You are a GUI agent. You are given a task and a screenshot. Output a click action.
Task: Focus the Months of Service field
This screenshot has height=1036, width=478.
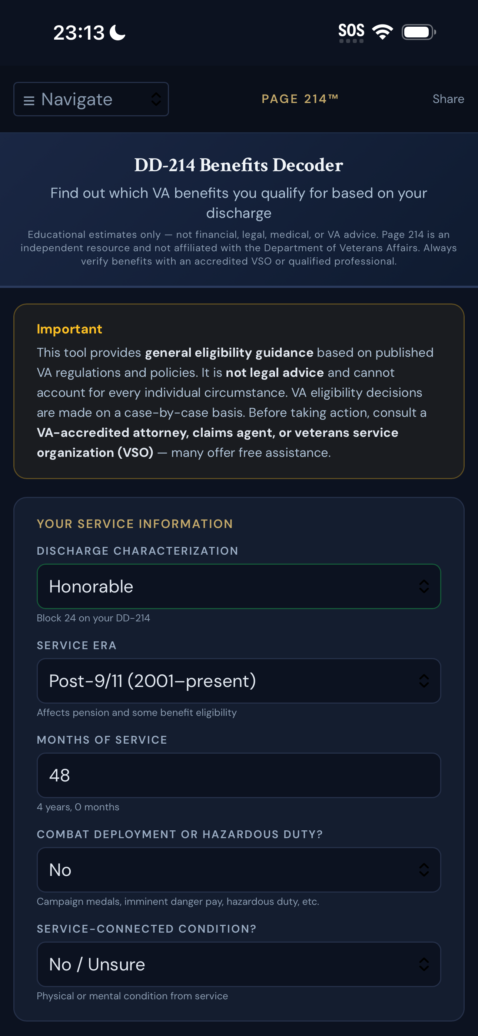tap(239, 776)
